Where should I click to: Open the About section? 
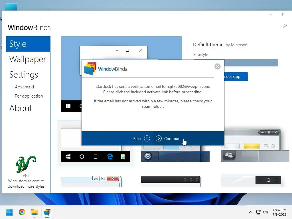tap(21, 108)
